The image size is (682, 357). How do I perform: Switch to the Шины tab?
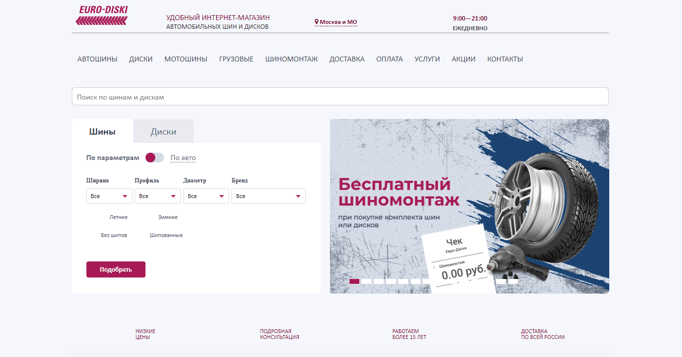(x=103, y=132)
